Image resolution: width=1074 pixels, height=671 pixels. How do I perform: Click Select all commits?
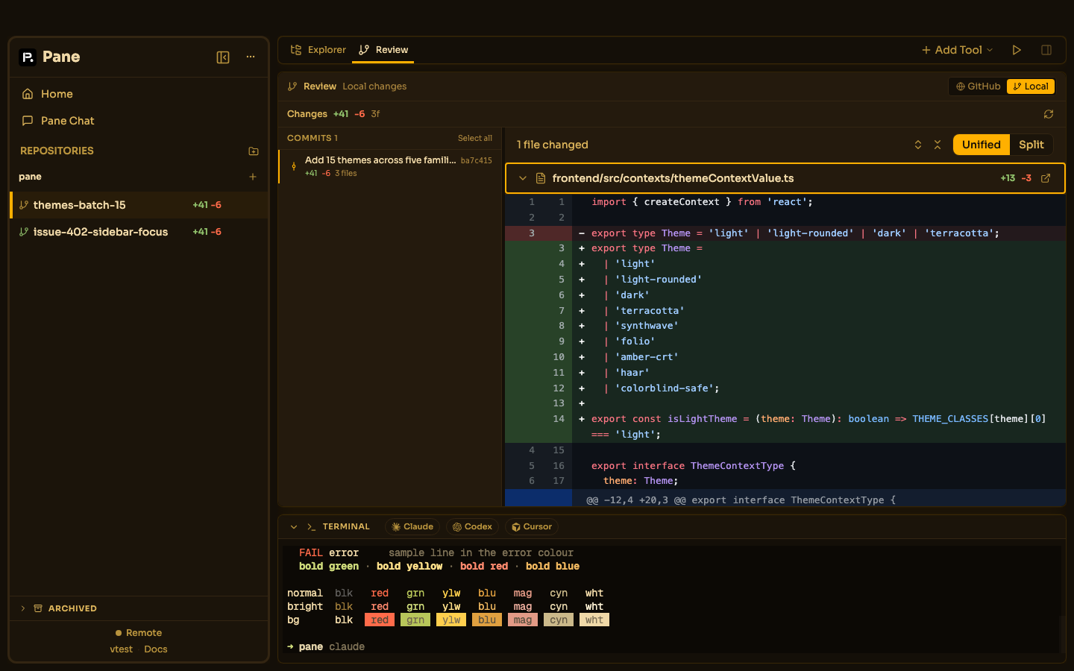tap(475, 138)
